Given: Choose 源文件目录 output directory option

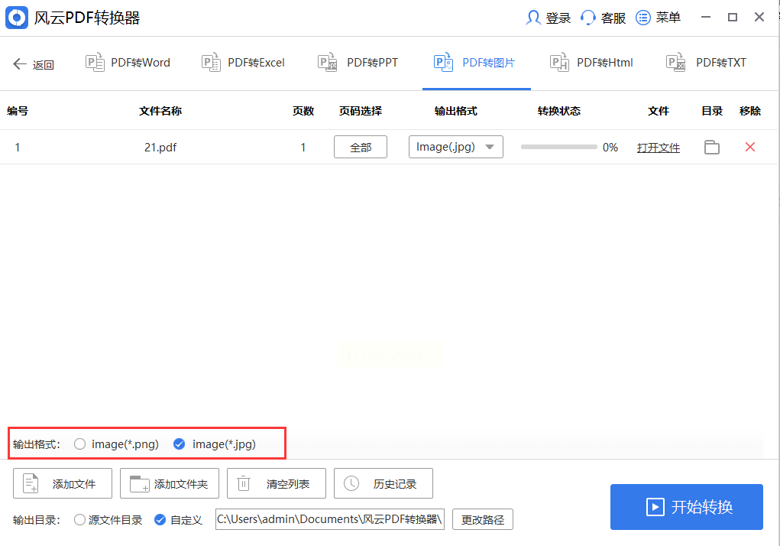Looking at the screenshot, I should tap(79, 520).
